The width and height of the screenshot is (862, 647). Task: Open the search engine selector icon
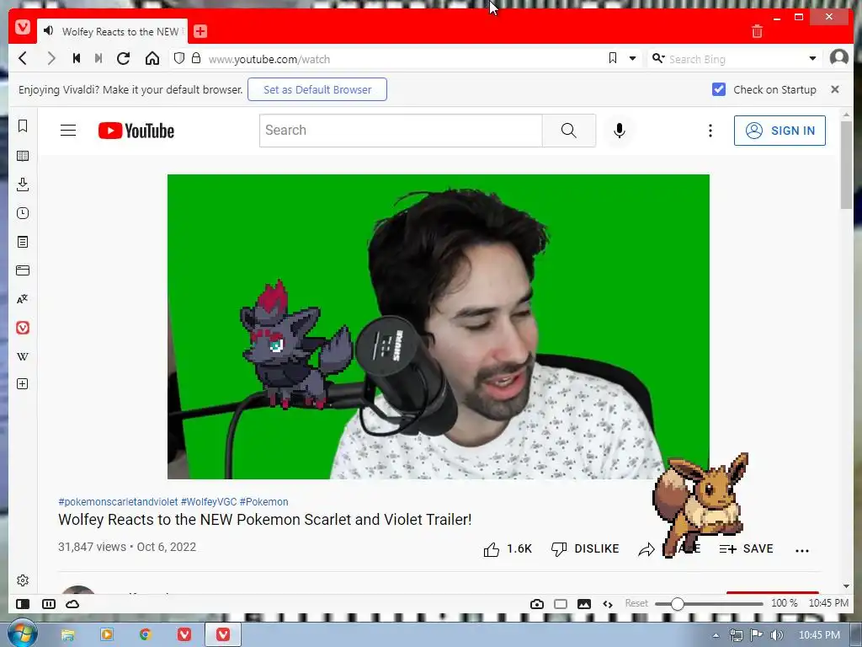coord(658,58)
